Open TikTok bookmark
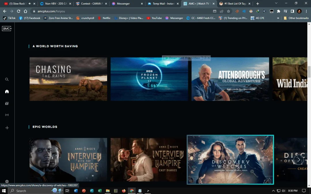 point(9,18)
